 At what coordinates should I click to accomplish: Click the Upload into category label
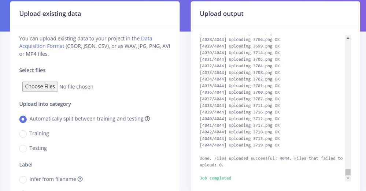[45, 104]
